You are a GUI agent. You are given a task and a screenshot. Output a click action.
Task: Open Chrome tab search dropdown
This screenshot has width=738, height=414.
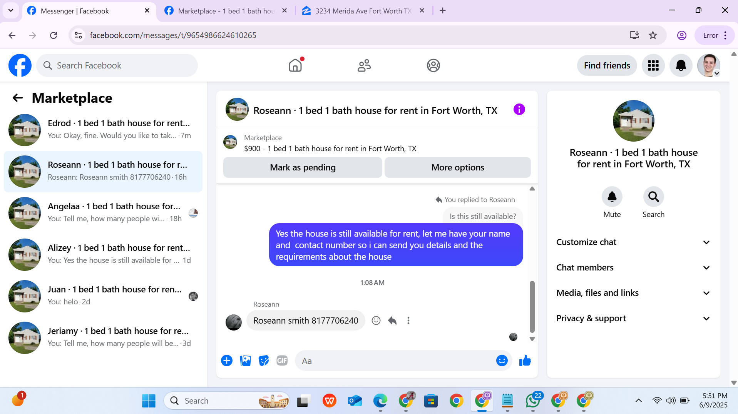click(11, 11)
